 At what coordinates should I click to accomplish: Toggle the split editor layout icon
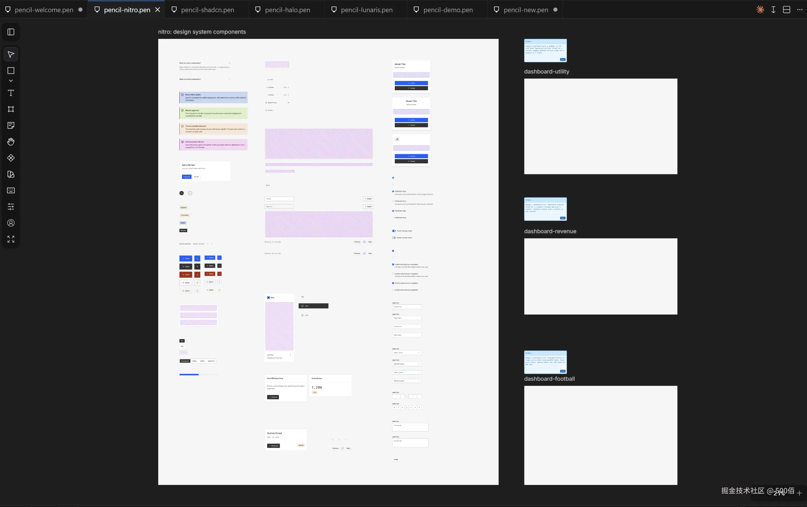click(787, 10)
